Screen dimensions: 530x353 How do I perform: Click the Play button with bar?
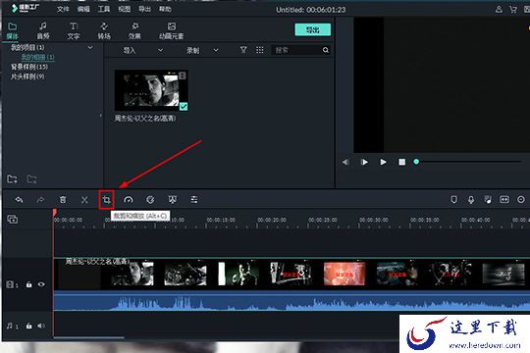tap(364, 162)
